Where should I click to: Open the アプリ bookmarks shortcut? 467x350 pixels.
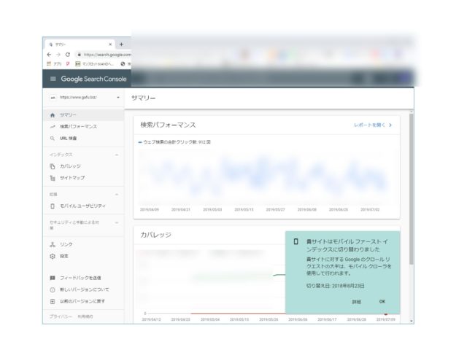point(54,63)
